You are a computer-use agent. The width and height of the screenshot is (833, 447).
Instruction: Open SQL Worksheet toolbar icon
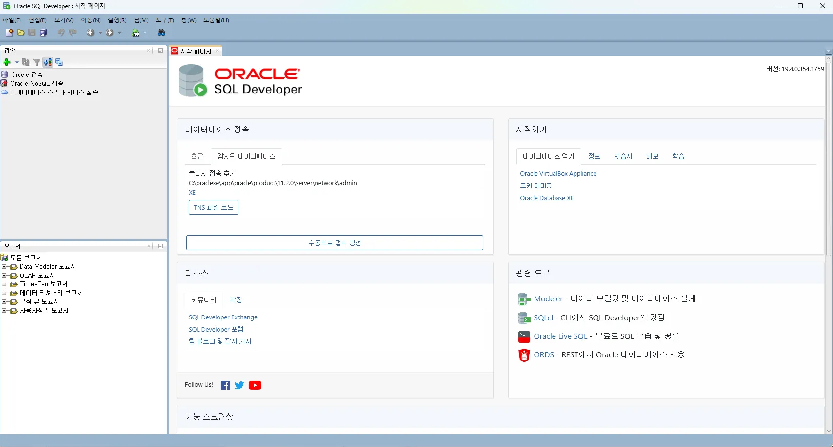pos(136,33)
